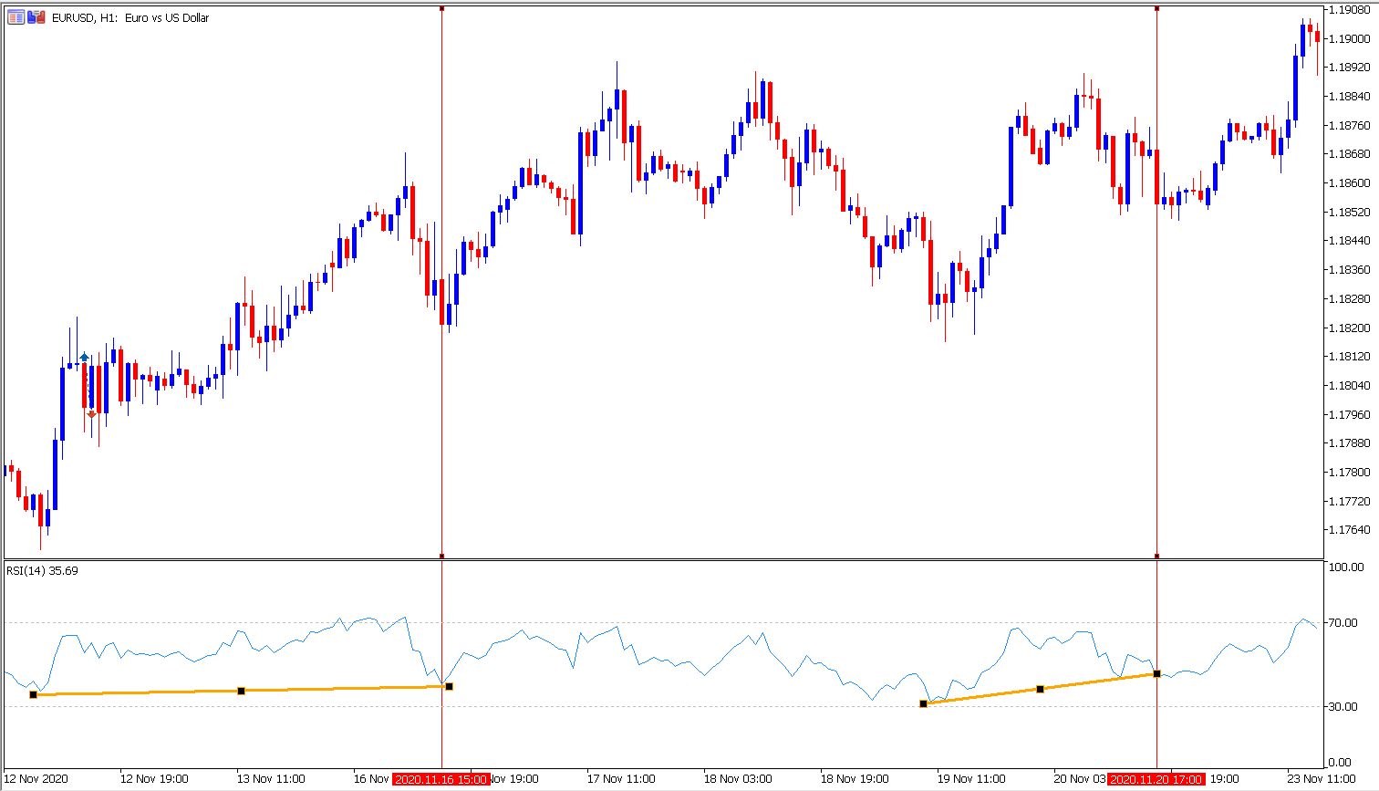The width and height of the screenshot is (1379, 791).
Task: Click the 19 Nov 11:00 time label
Action: 971,779
